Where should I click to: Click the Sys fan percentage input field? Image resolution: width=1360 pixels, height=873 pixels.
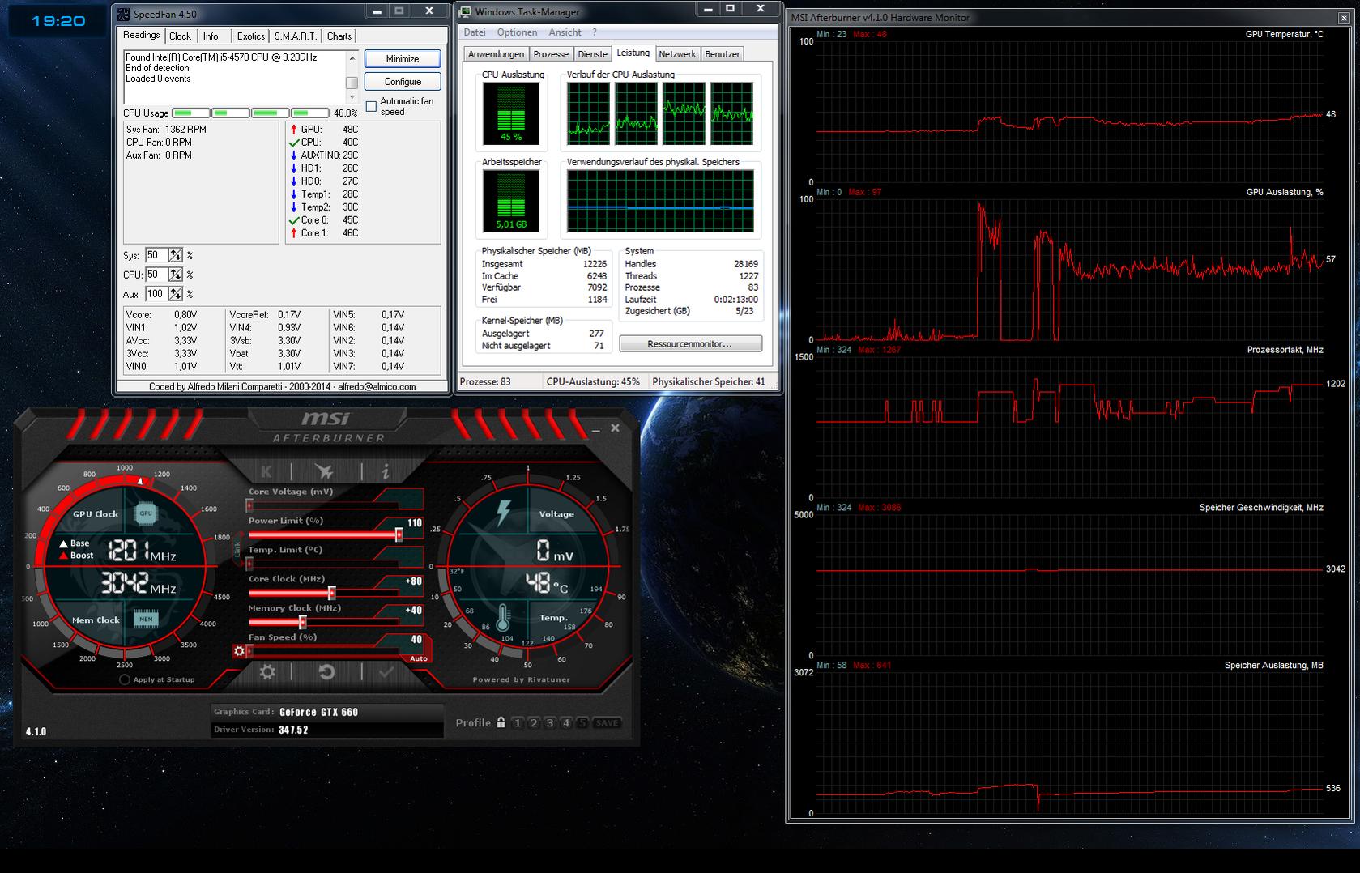[x=156, y=255]
